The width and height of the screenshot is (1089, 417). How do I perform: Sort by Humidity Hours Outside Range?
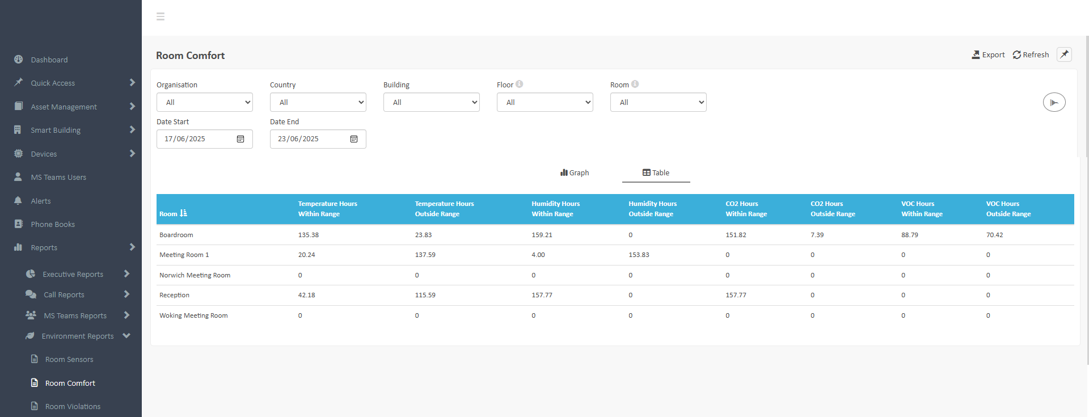[x=652, y=209]
